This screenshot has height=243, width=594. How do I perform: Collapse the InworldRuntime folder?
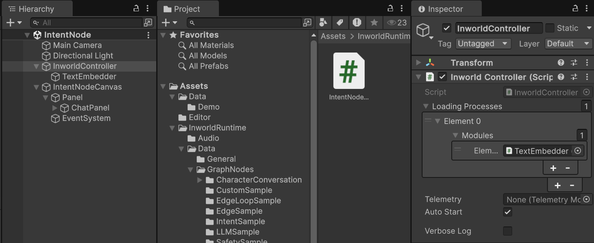tap(172, 128)
